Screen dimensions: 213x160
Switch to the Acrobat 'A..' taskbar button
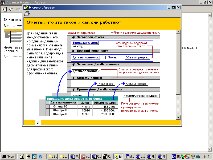(85, 157)
